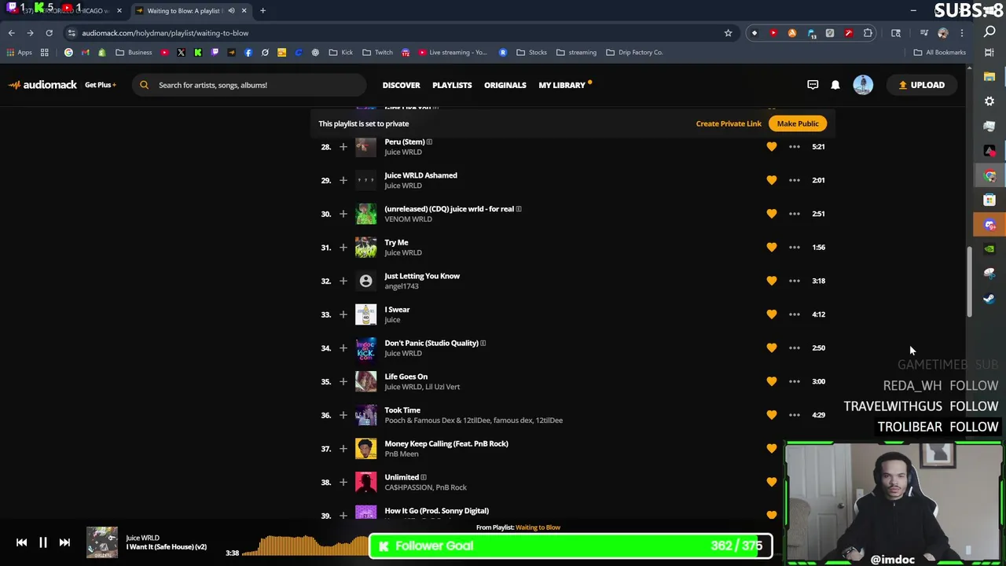This screenshot has height=566, width=1006.
Task: Open notifications bell icon
Action: (835, 85)
